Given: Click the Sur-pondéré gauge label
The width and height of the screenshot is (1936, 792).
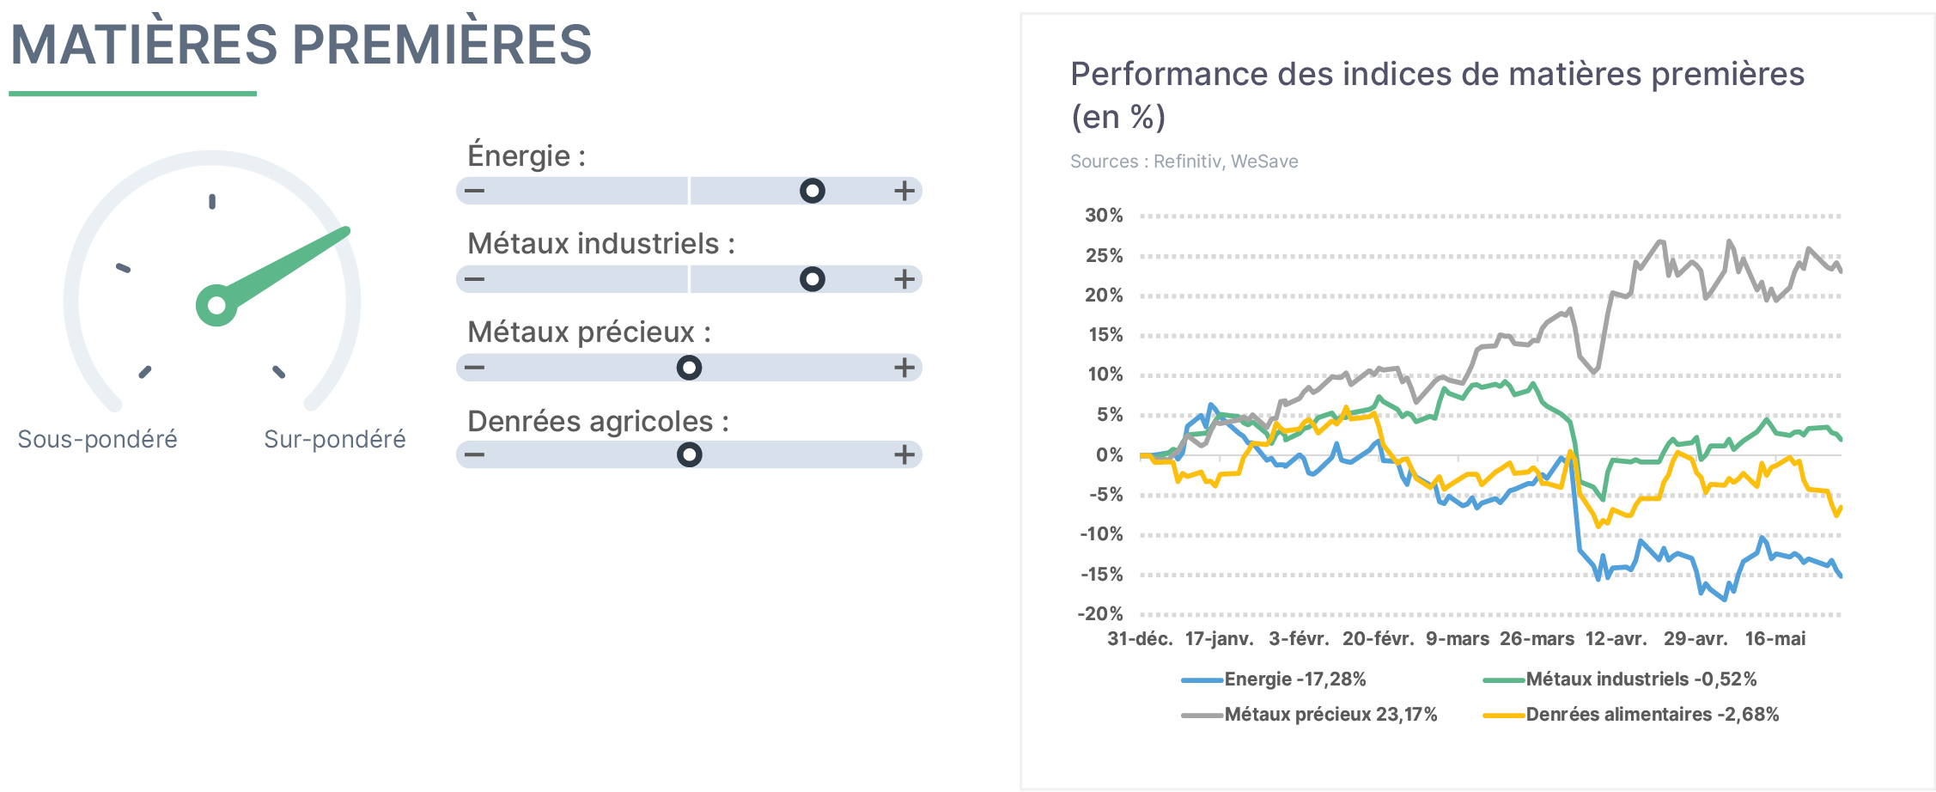Looking at the screenshot, I should [x=335, y=439].
